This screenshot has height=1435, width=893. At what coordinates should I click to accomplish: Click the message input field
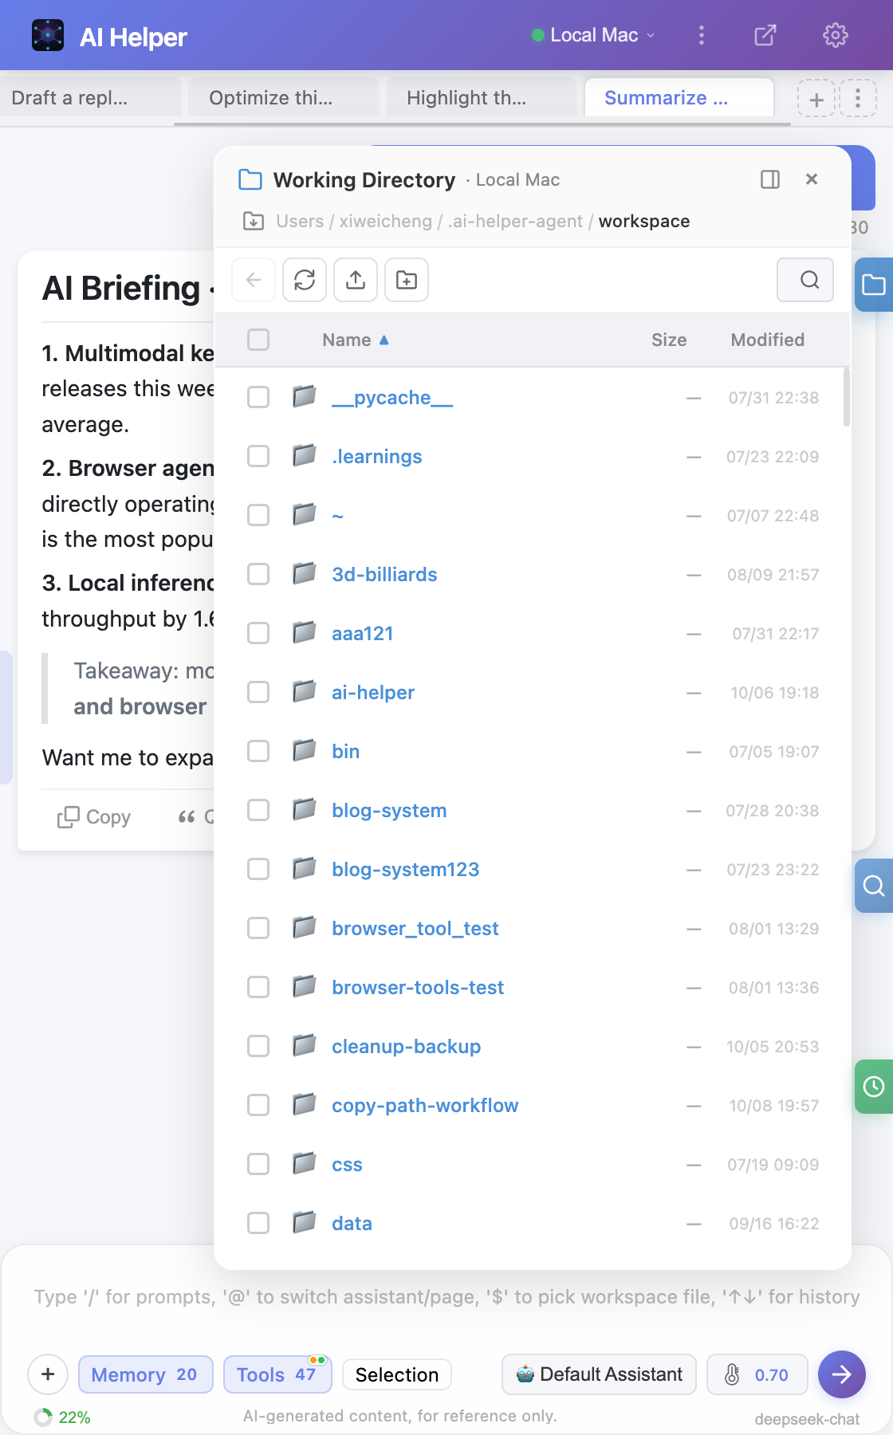click(447, 1297)
